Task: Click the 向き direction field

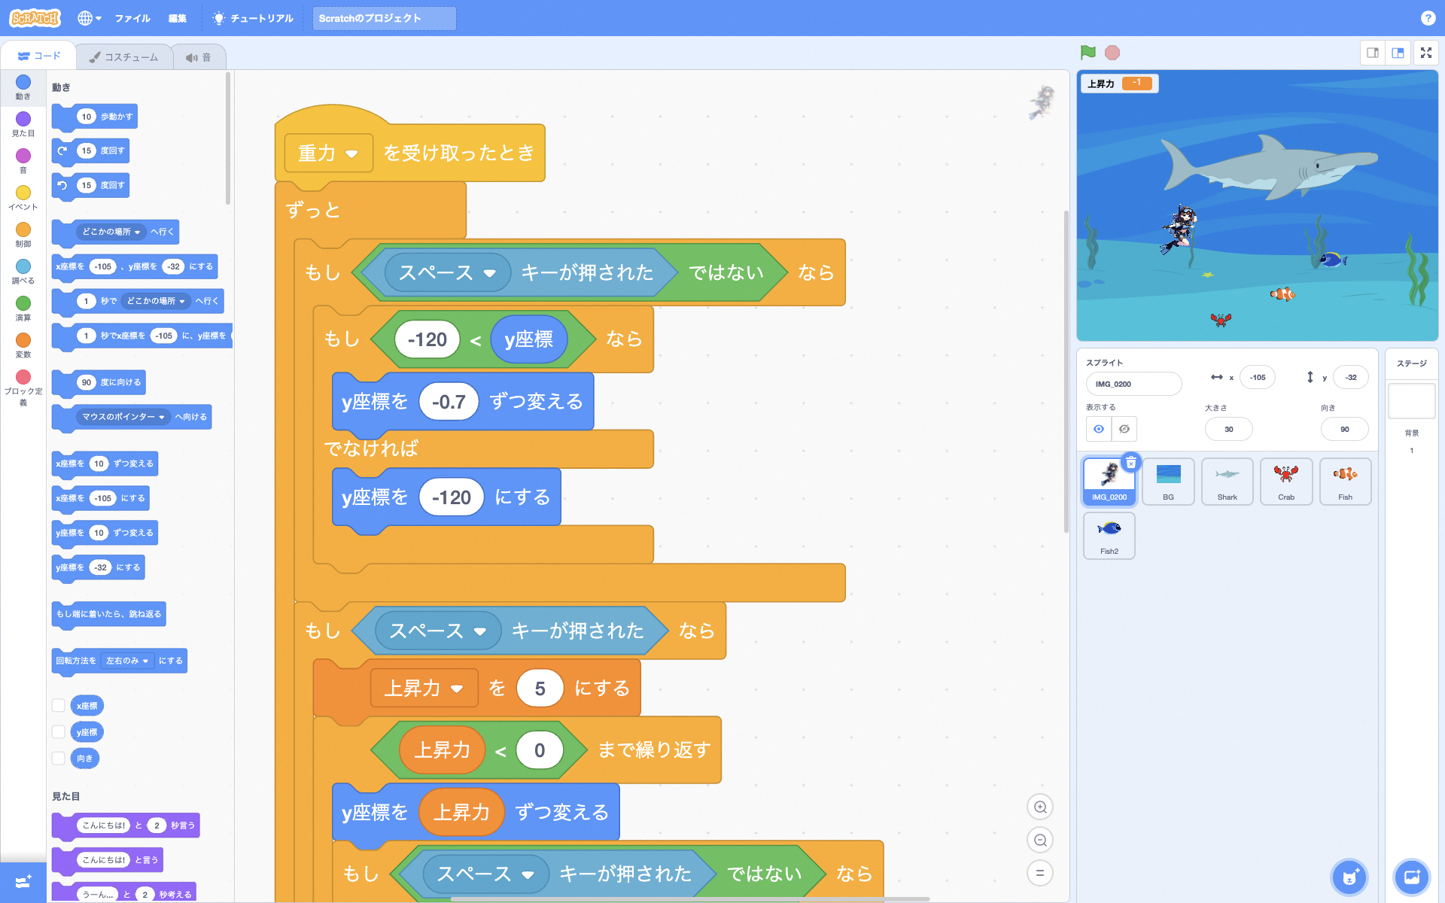Action: [x=1344, y=429]
